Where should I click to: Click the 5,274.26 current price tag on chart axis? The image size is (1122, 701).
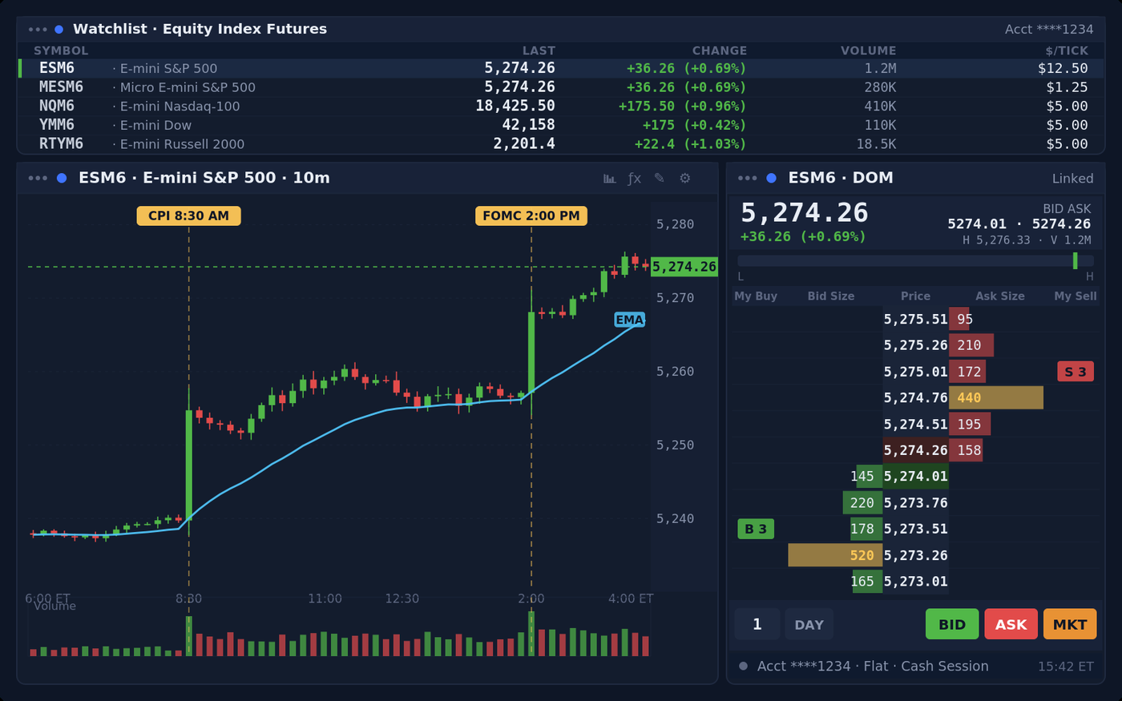[x=684, y=267]
